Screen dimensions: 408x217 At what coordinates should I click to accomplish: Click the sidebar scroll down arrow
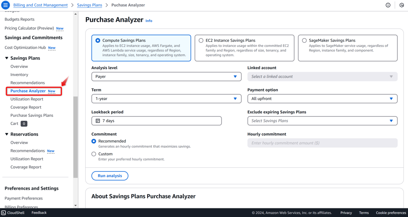[75, 205]
